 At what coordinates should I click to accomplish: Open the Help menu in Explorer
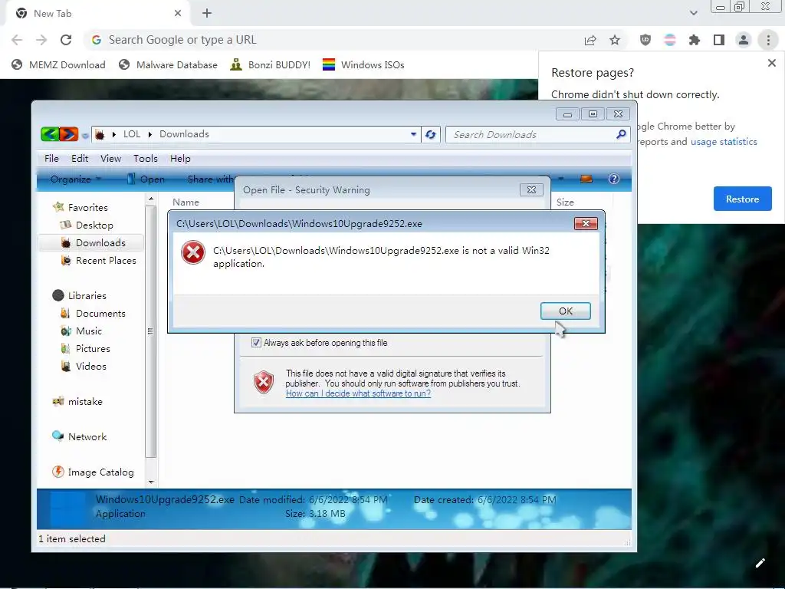[180, 159]
